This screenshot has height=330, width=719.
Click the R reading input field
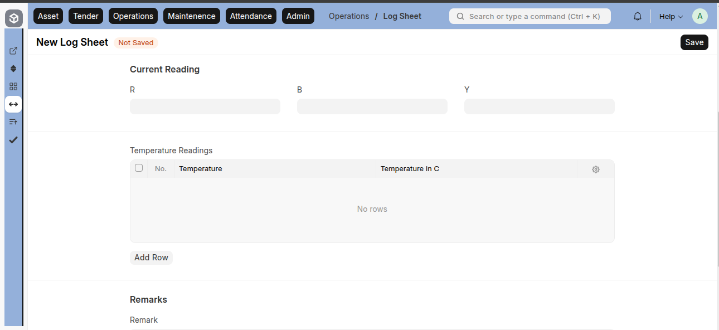tap(205, 106)
